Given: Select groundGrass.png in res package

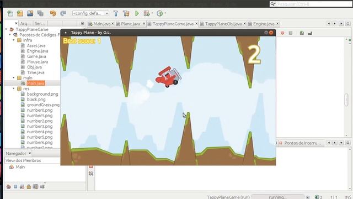Looking at the screenshot, I should pos(43,104).
